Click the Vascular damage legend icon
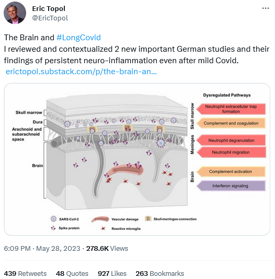275x279 pixels. coord(100,219)
